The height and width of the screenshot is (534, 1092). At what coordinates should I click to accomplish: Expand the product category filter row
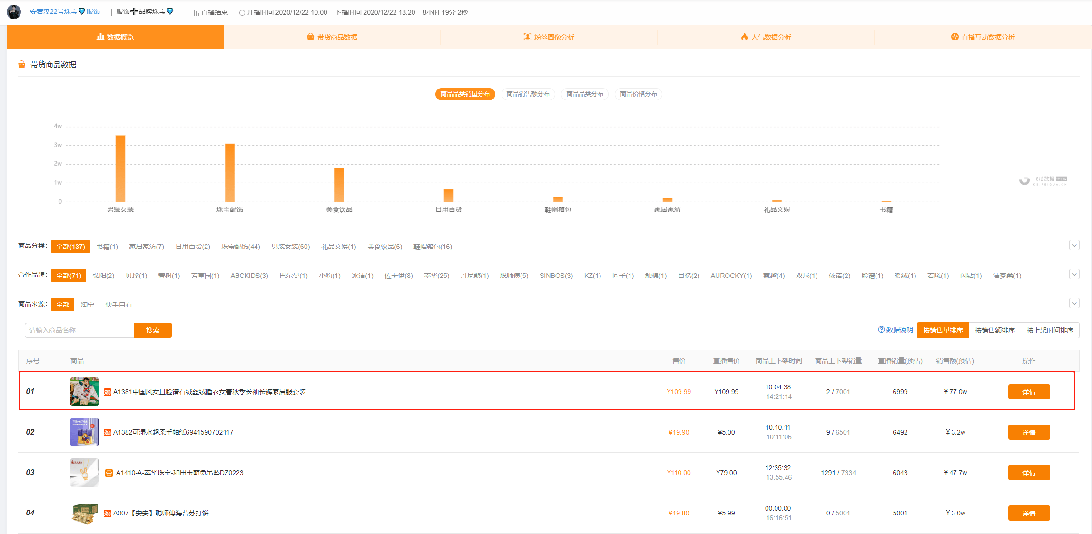click(1074, 246)
